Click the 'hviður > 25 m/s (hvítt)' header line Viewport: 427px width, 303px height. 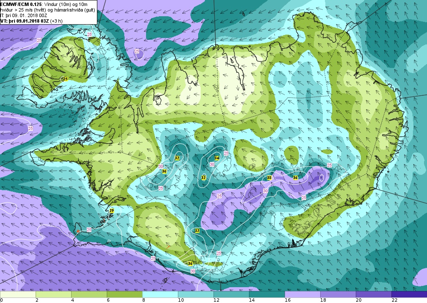[x=48, y=10]
